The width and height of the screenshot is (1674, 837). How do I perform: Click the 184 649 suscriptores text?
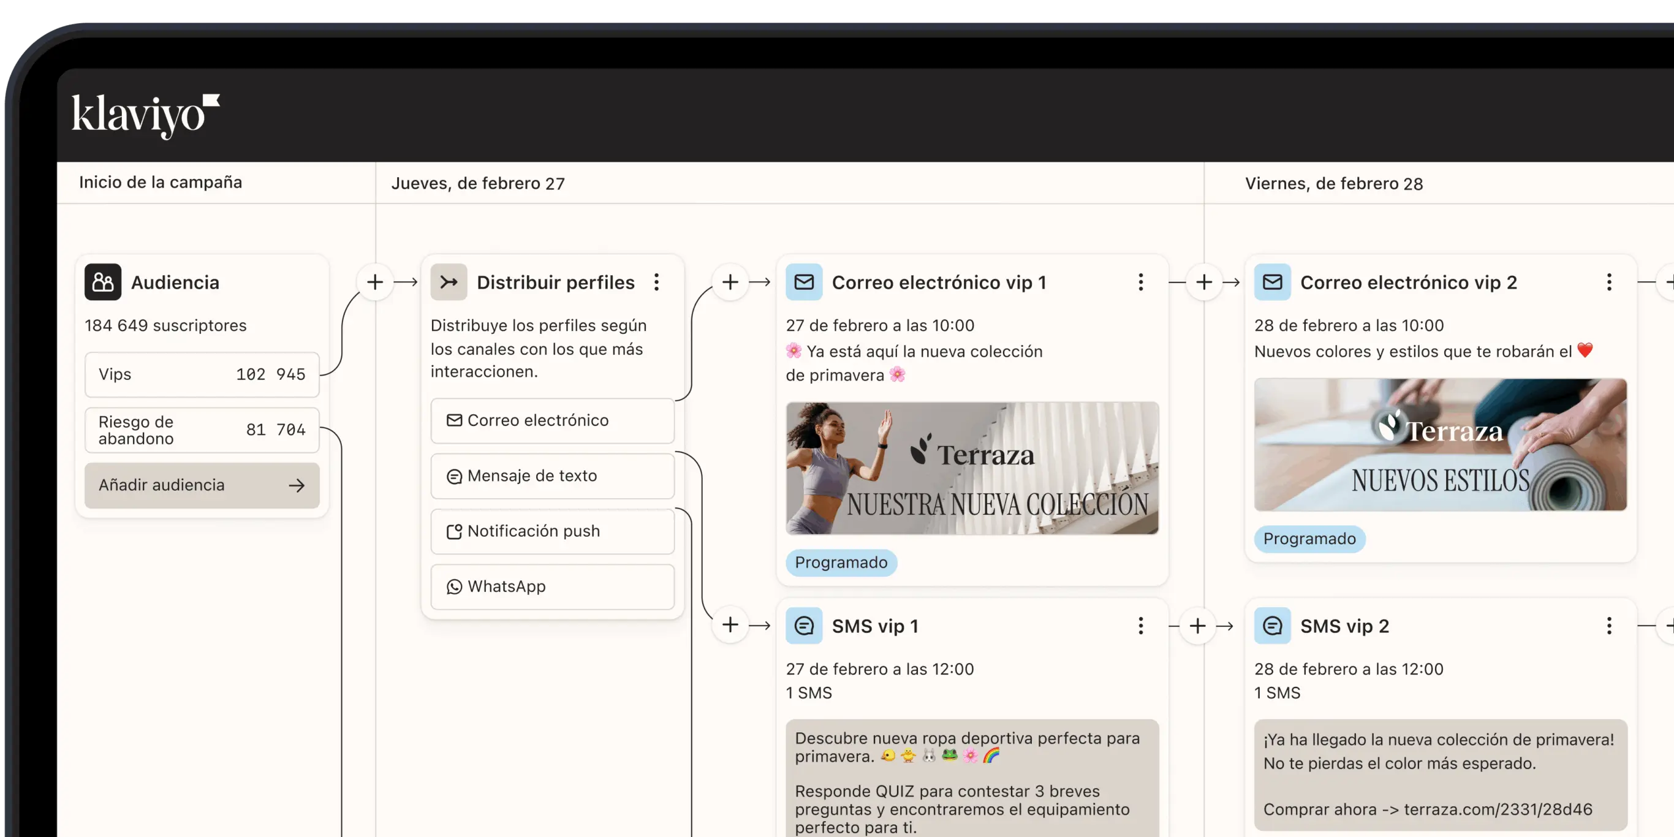[x=165, y=325]
